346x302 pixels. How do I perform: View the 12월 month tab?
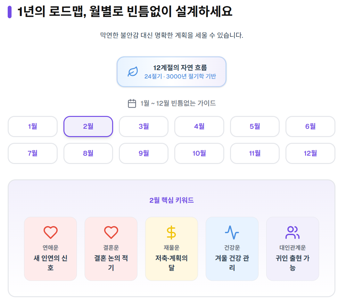pos(310,153)
